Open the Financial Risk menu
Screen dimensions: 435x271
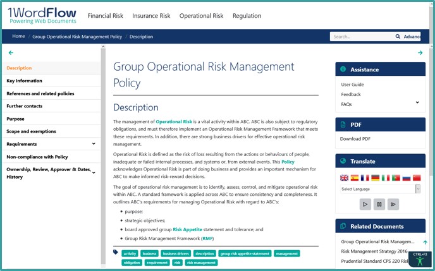point(106,16)
